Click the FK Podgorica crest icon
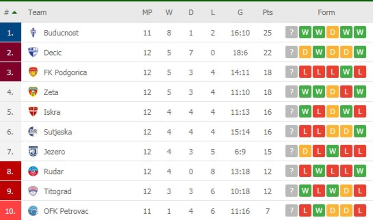The width and height of the screenshot is (373, 220). [x=33, y=72]
